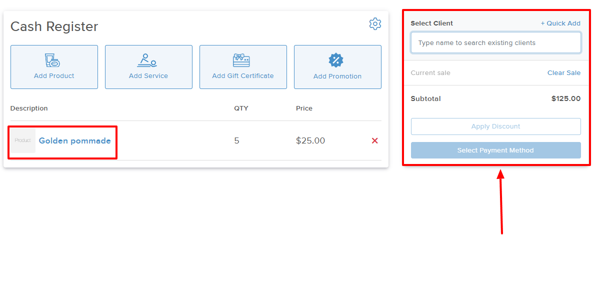593x308 pixels.
Task: Click the QTY column header
Action: 241,108
